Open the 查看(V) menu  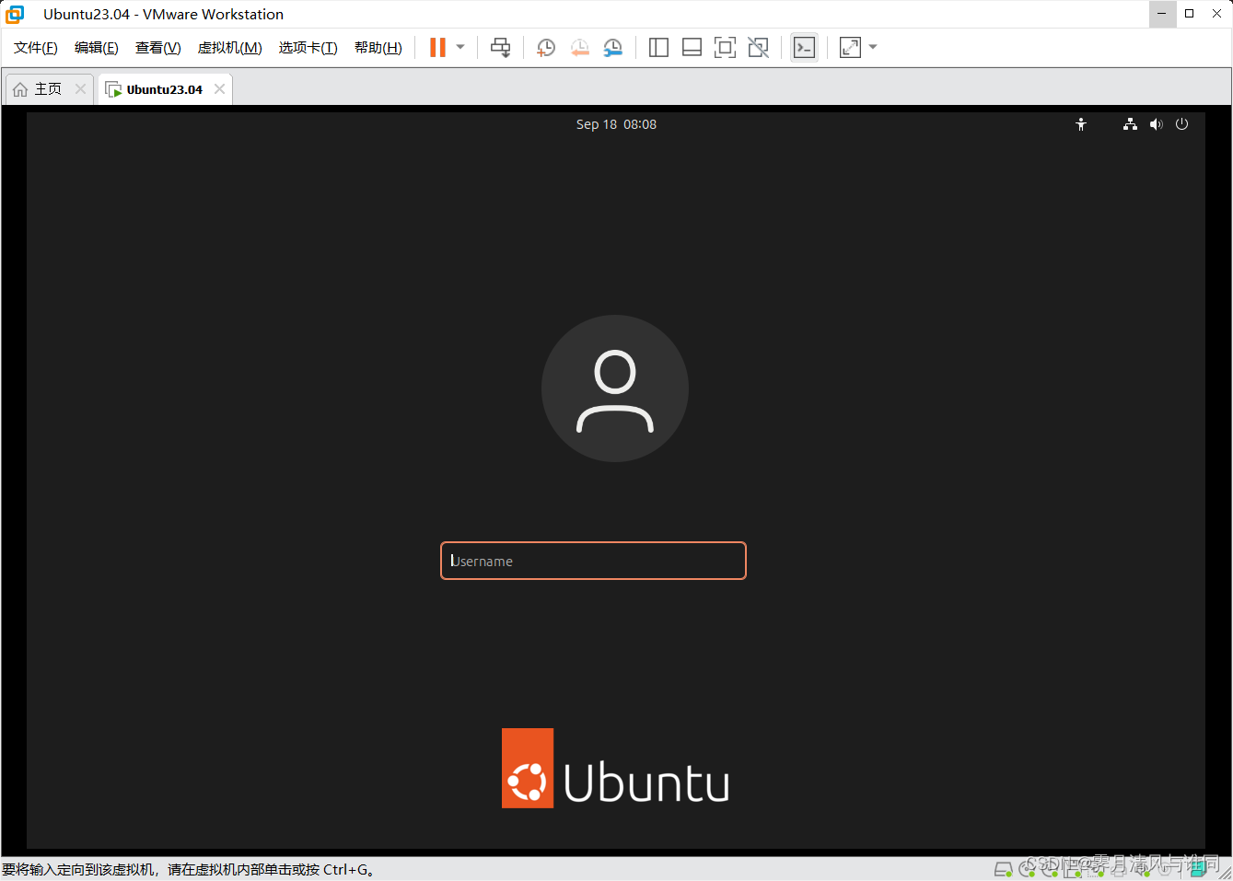[158, 48]
